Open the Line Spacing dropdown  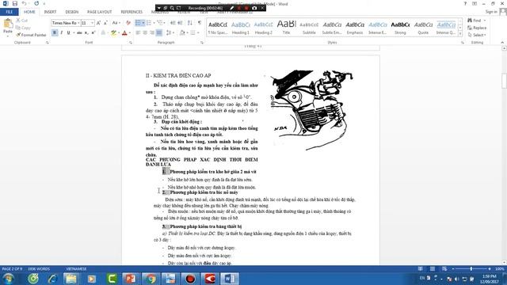170,32
